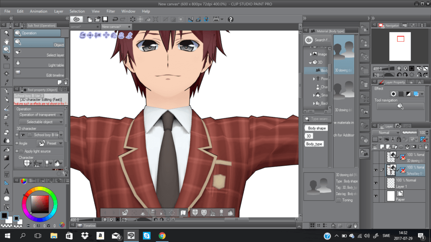The width and height of the screenshot is (431, 242).
Task: Hide the Paper layer
Action: (376, 196)
